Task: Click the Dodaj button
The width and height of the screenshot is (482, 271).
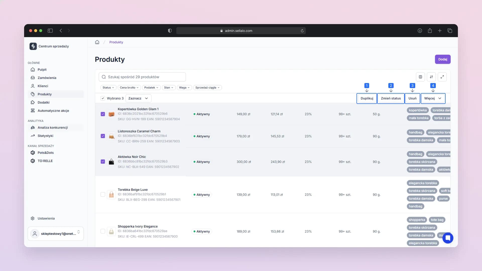Action: (443, 59)
